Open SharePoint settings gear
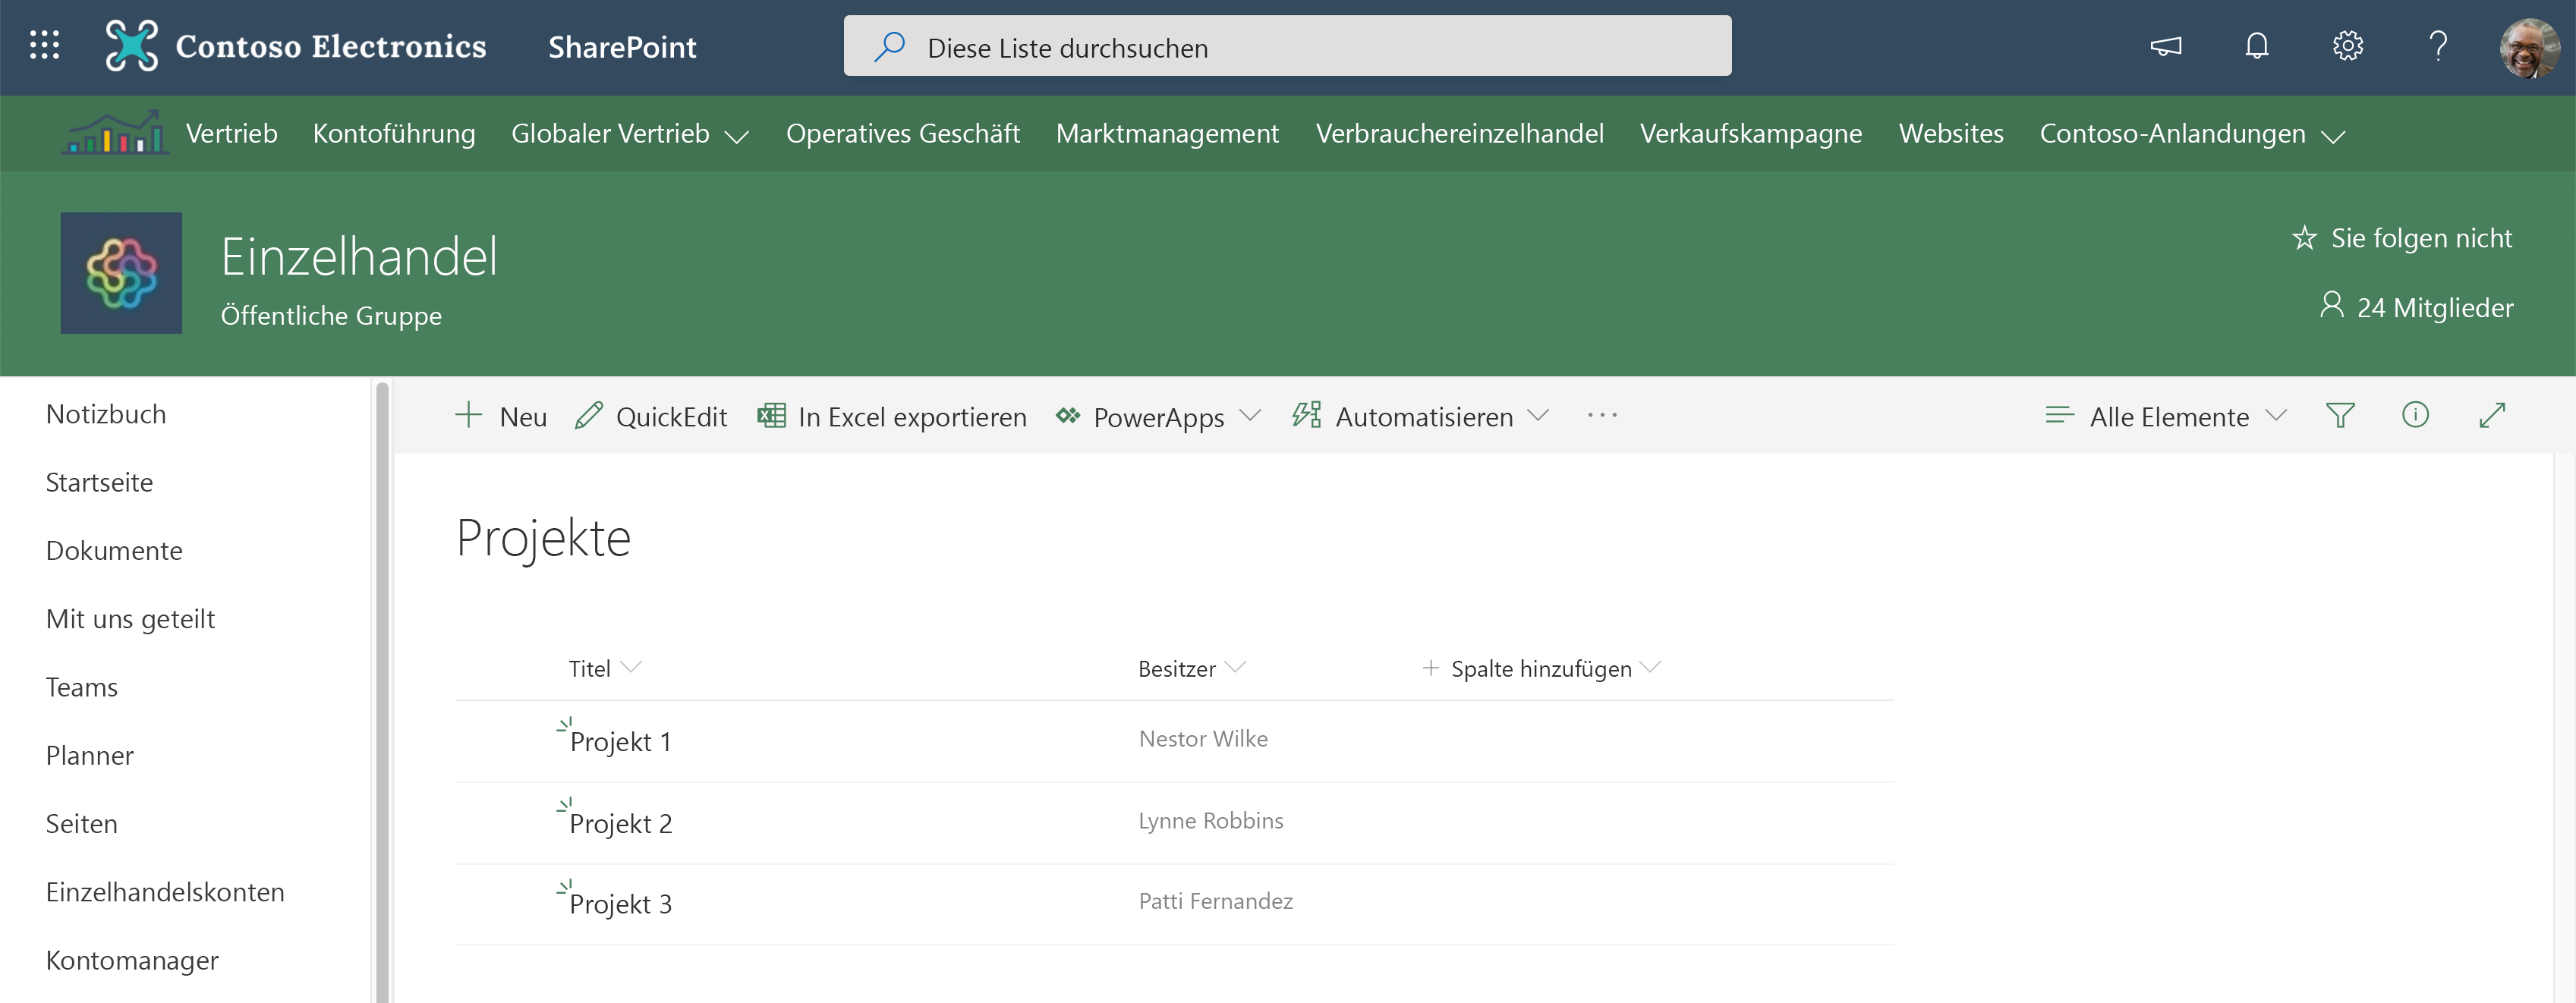Screen dimensions: 2576x1003 (2348, 45)
